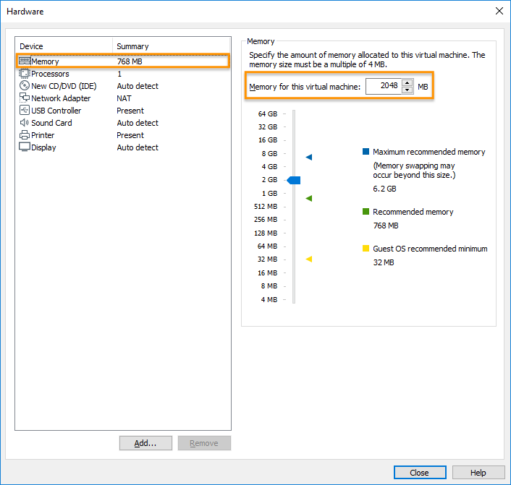Click the 64 MB scale label
Screen dimensions: 511x485
pos(267,246)
